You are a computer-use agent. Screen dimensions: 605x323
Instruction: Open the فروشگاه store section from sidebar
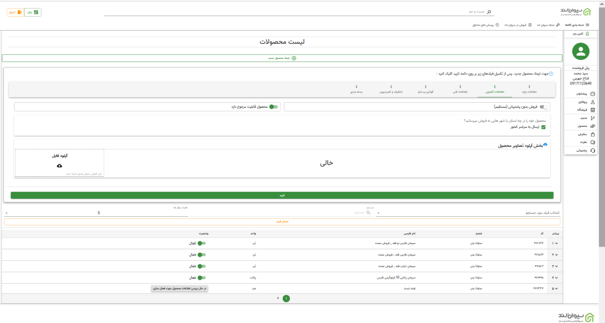(594, 110)
